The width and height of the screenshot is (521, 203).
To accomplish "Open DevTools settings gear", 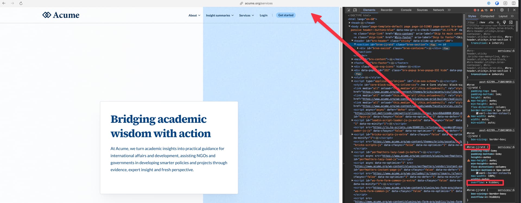I will click(502, 10).
